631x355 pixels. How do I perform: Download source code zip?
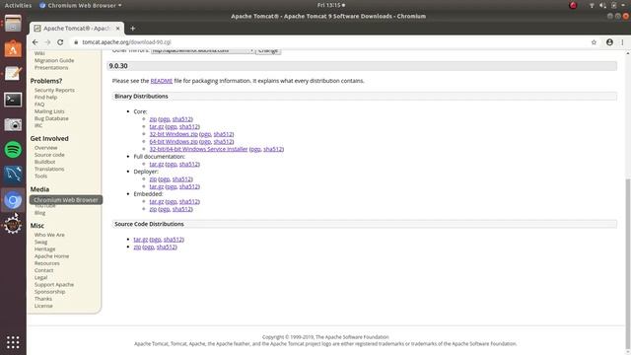click(137, 248)
